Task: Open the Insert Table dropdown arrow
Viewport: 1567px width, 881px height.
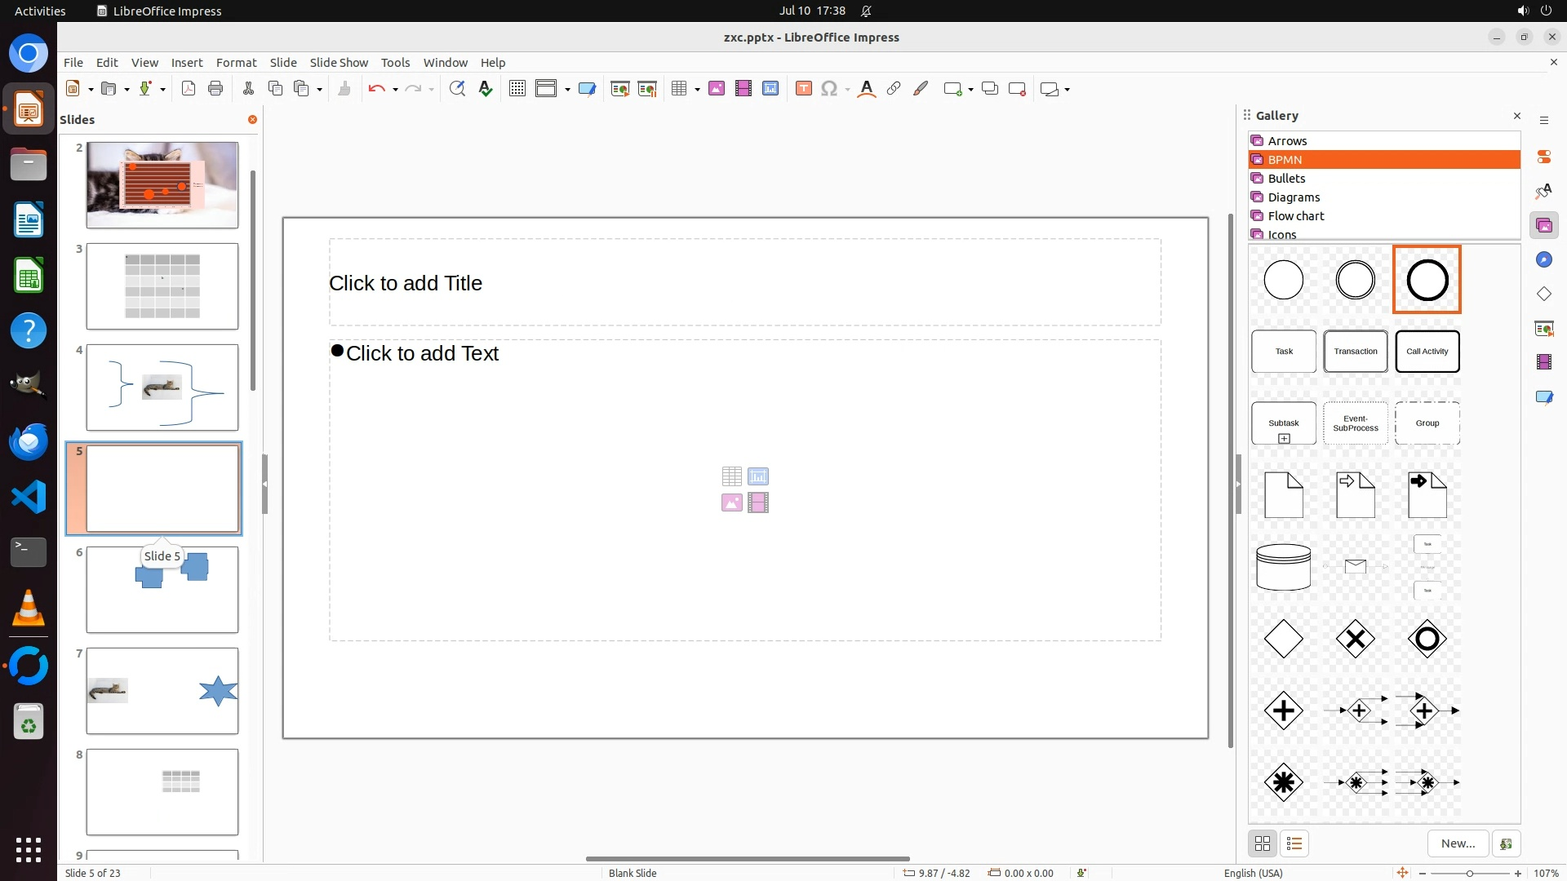Action: 697,90
